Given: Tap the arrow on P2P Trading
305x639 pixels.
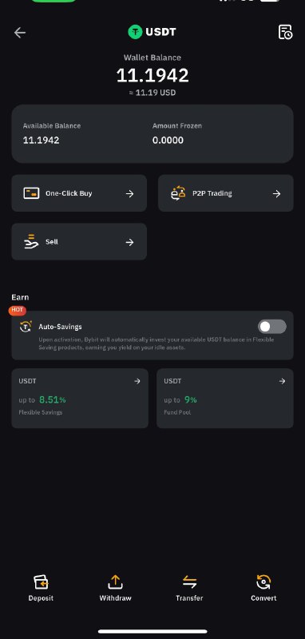Looking at the screenshot, I should pyautogui.click(x=277, y=193).
